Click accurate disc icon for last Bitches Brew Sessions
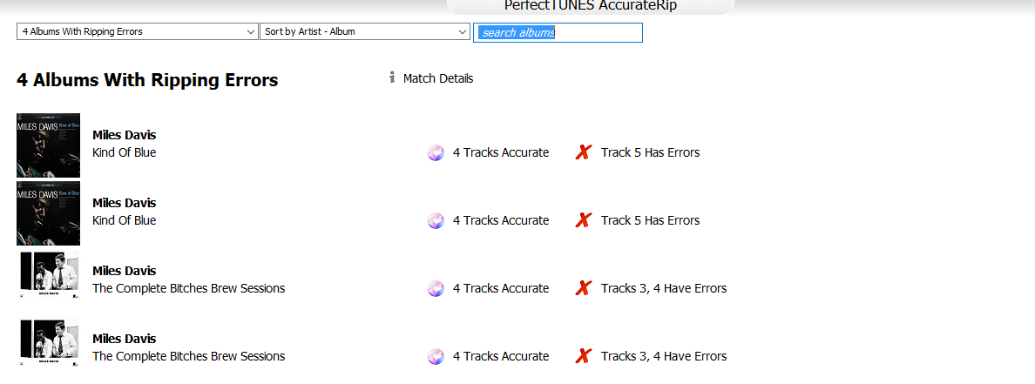This screenshot has width=1035, height=384. coord(436,357)
